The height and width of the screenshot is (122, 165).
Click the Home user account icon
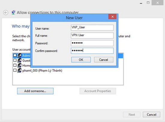tap(19, 65)
